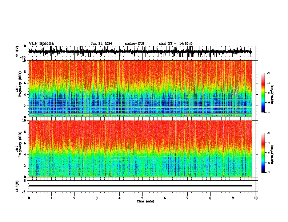Image resolution: width=288 pixels, height=222 pixels.
Task: Click the '2' tick on ch.2 frequency axis
Action: tap(25, 166)
